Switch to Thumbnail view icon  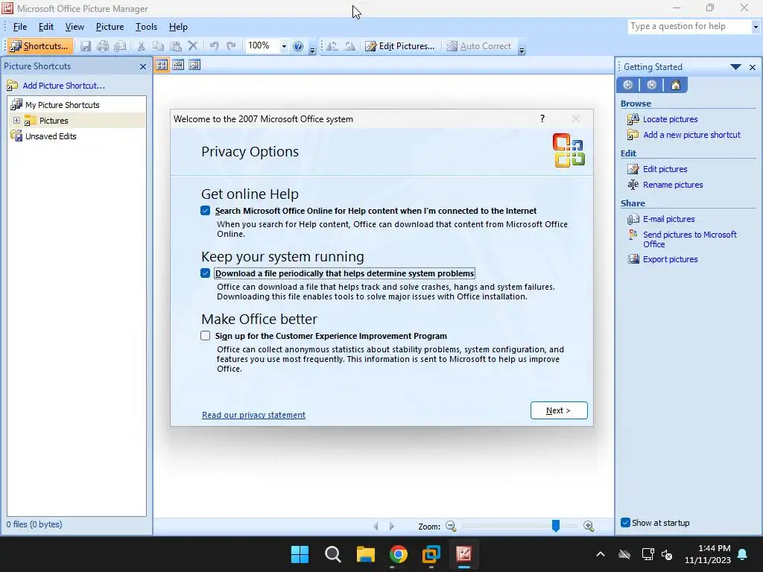click(x=162, y=65)
